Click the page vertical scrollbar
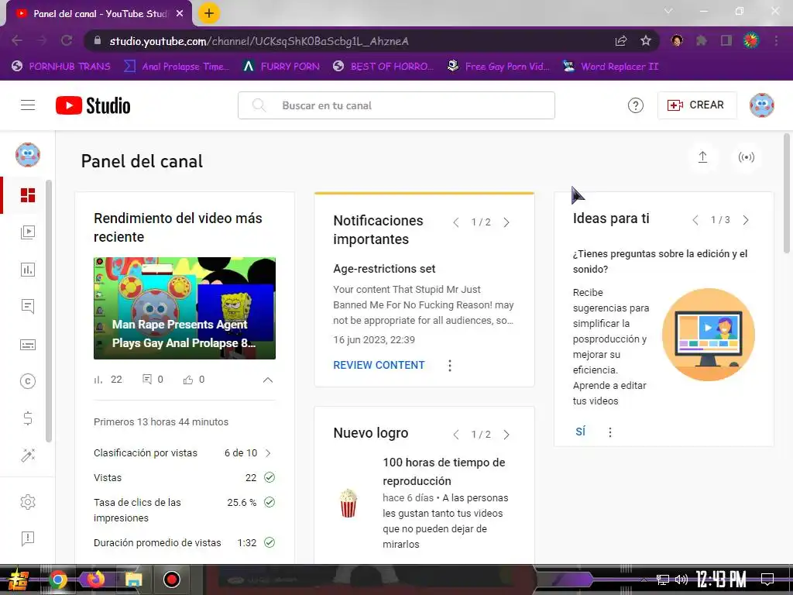This screenshot has height=595, width=793. [787, 192]
